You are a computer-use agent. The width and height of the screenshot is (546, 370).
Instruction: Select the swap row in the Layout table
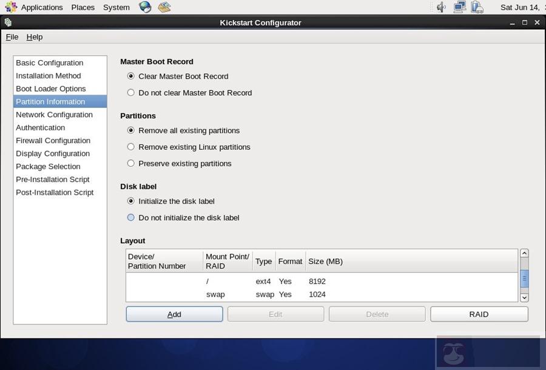coord(273,294)
